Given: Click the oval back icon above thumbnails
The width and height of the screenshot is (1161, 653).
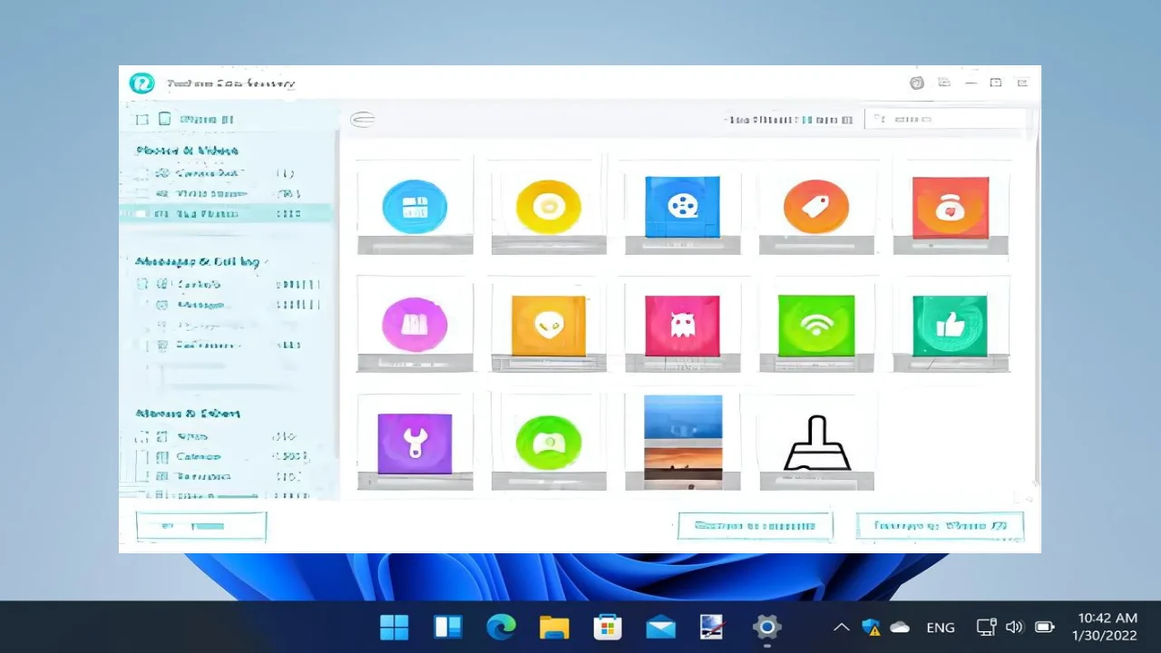Looking at the screenshot, I should tap(362, 119).
